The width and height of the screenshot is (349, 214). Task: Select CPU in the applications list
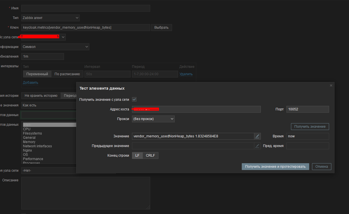pyautogui.click(x=26, y=129)
